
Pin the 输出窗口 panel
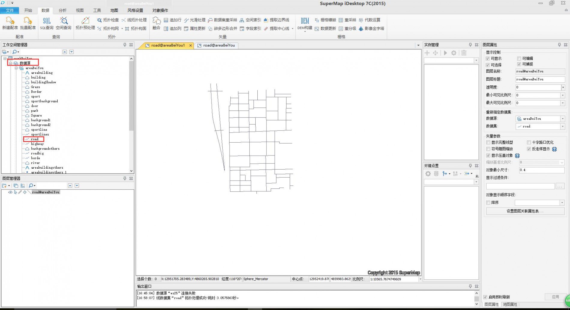click(470, 287)
